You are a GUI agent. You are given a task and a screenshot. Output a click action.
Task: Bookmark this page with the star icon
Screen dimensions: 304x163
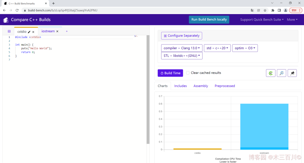(265, 10)
